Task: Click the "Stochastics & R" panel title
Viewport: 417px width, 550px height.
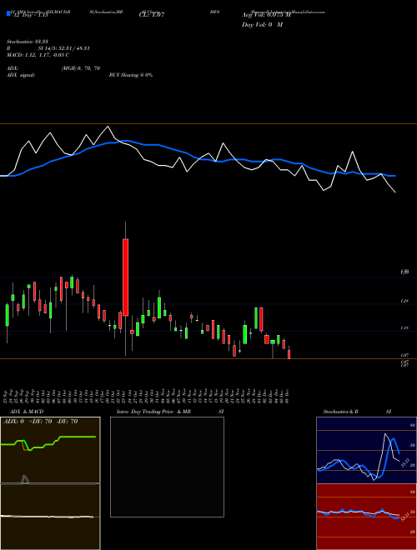Action: [x=341, y=412]
